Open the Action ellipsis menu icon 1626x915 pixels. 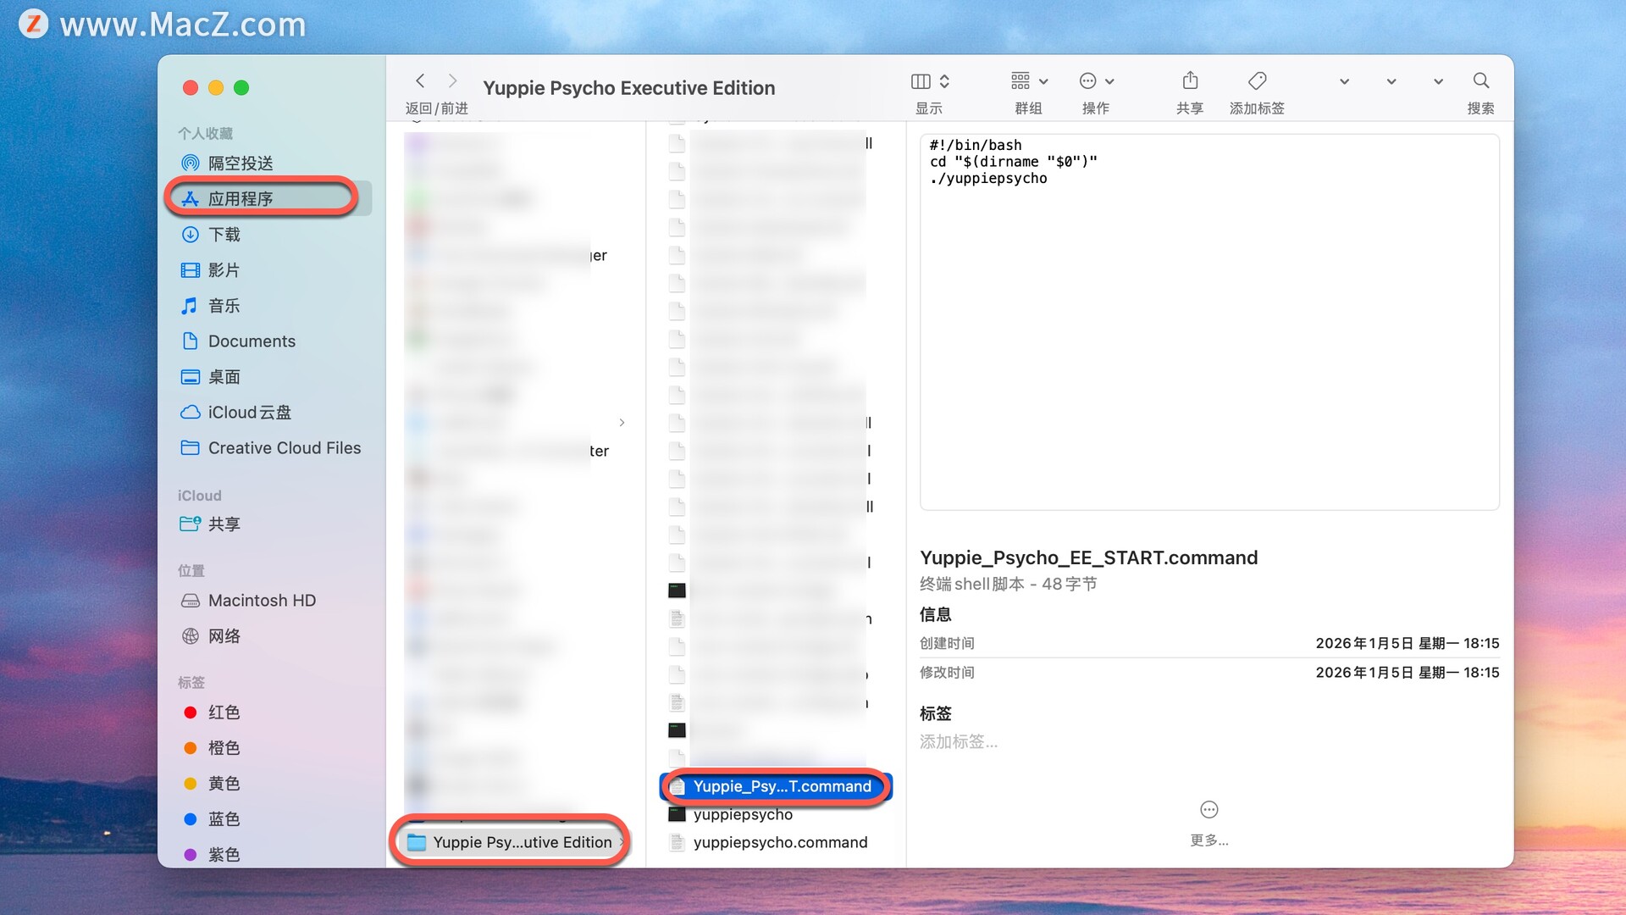pos(1088,80)
